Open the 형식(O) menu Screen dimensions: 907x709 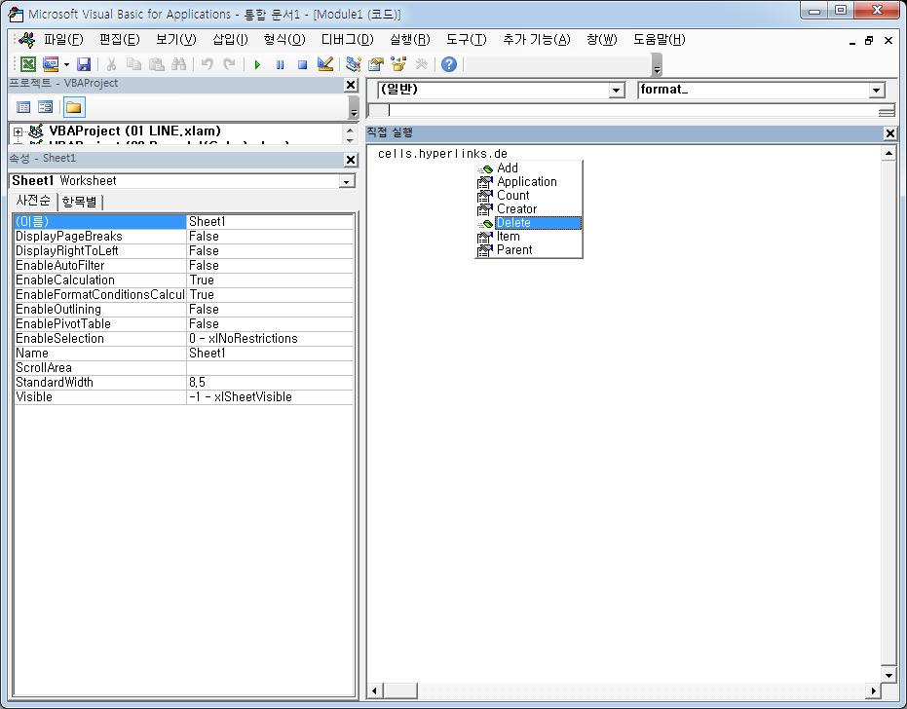pos(284,39)
